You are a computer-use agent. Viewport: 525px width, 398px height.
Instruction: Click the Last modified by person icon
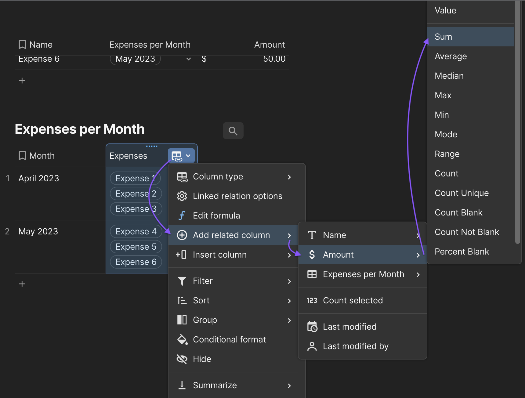312,346
